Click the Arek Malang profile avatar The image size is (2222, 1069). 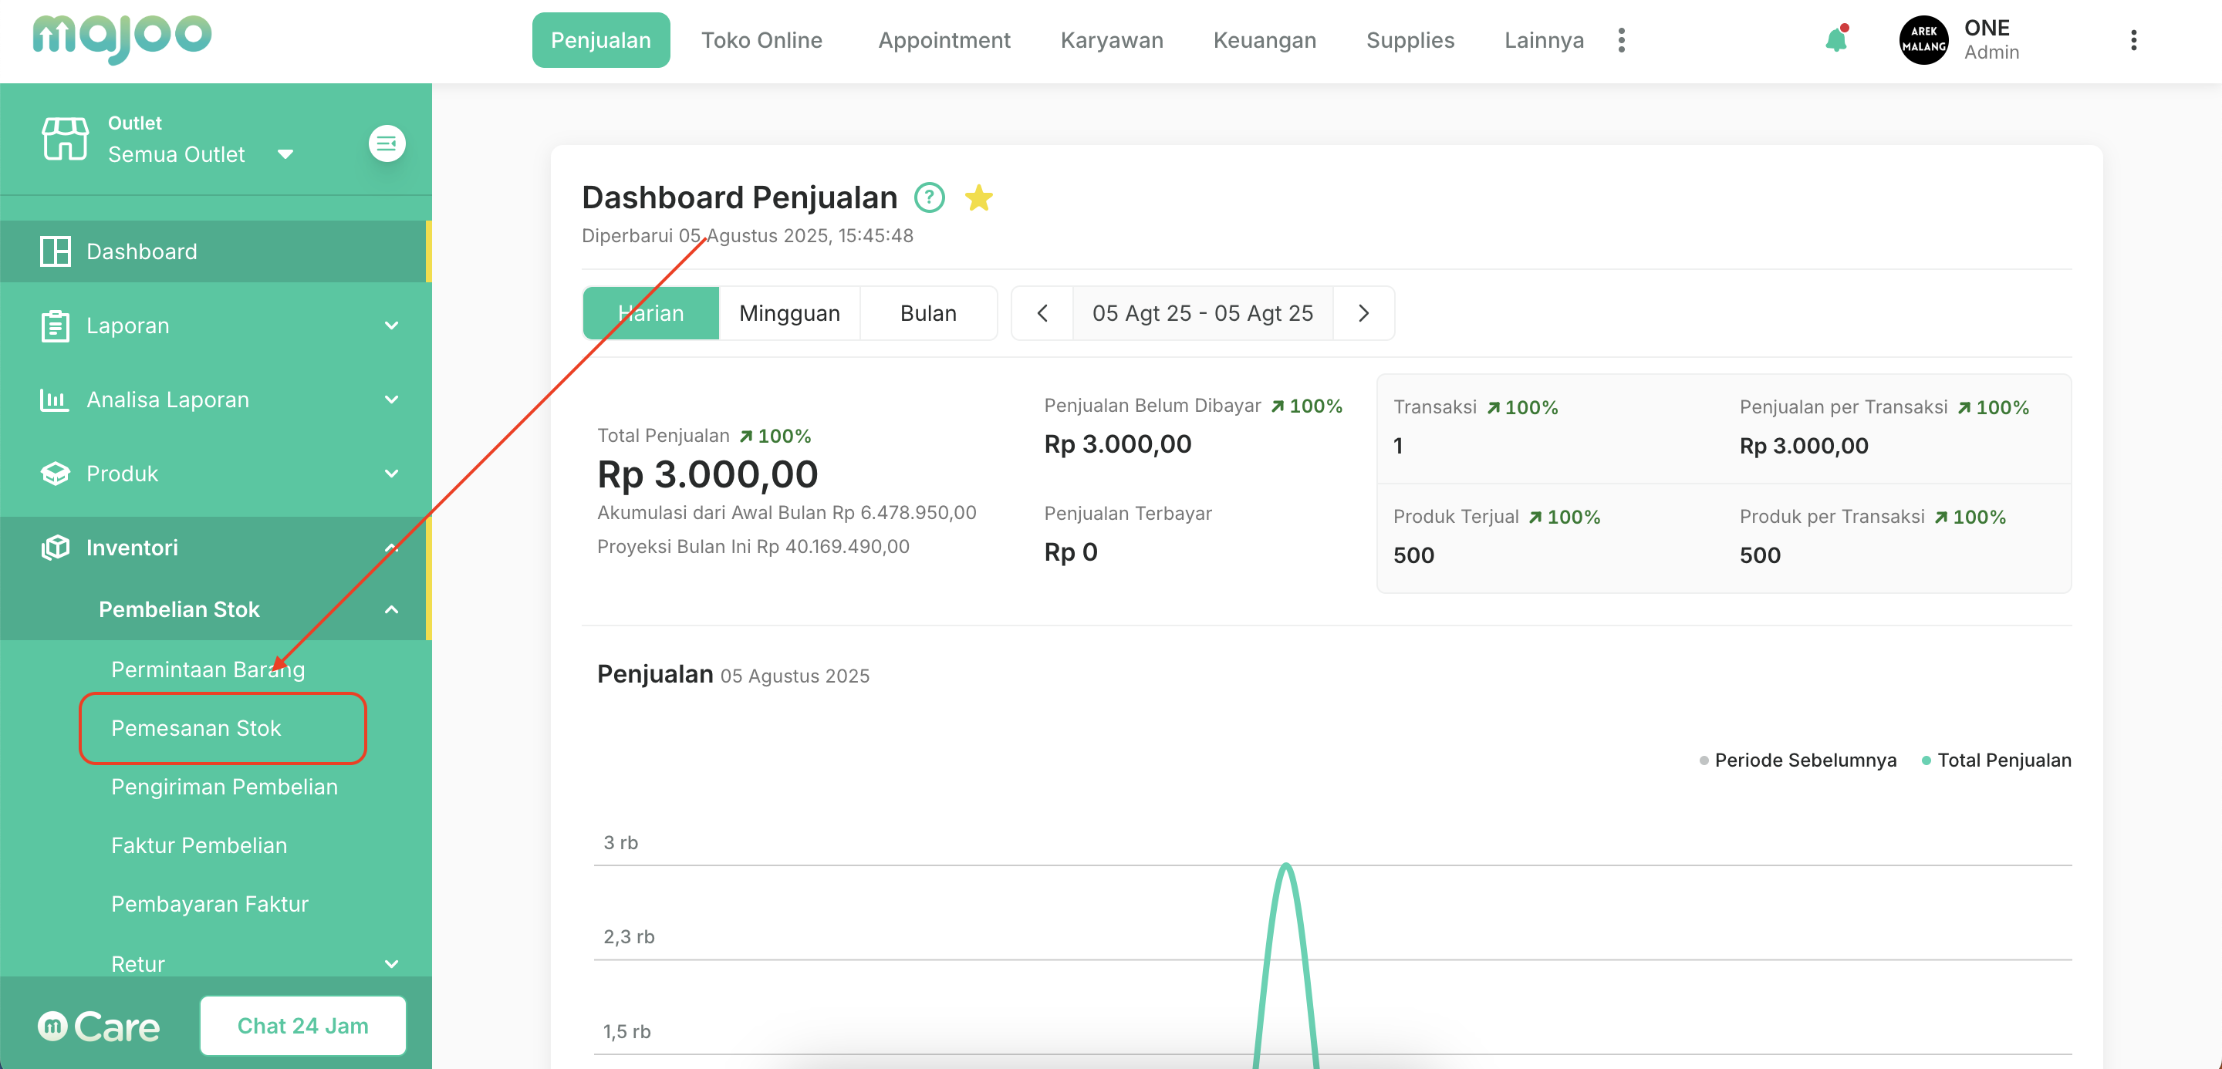point(1923,39)
